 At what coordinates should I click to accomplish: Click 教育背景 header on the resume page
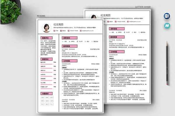[x=69, y=46]
